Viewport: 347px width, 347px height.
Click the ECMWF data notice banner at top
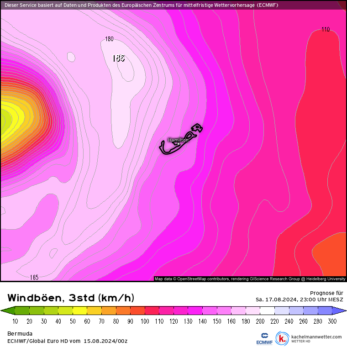point(142,5)
